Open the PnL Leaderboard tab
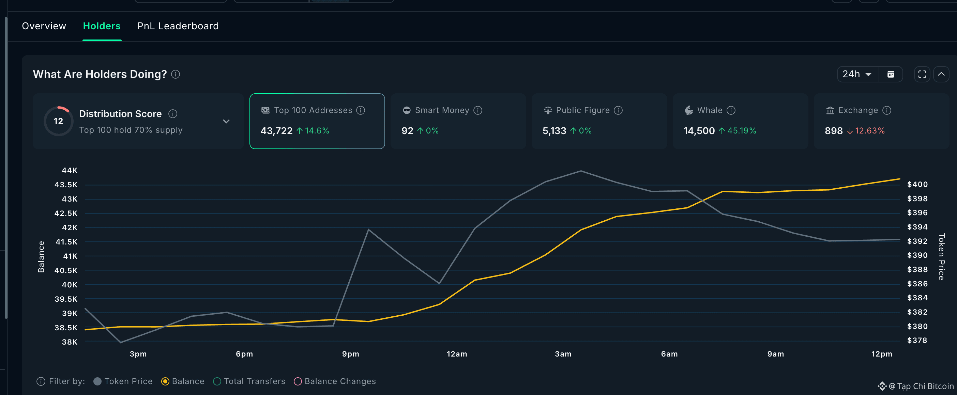The height and width of the screenshot is (395, 957). click(178, 26)
